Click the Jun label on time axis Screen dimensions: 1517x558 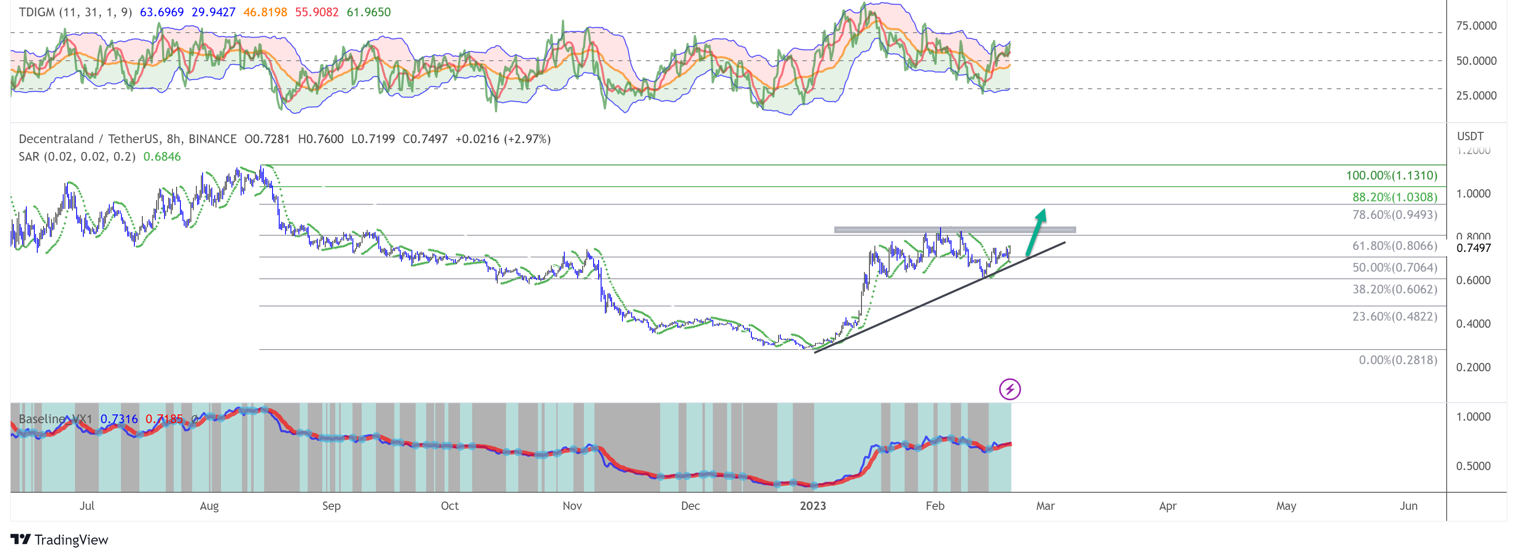click(1408, 506)
